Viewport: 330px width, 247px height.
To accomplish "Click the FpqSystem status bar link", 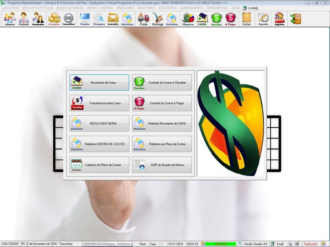I will pyautogui.click(x=311, y=244).
